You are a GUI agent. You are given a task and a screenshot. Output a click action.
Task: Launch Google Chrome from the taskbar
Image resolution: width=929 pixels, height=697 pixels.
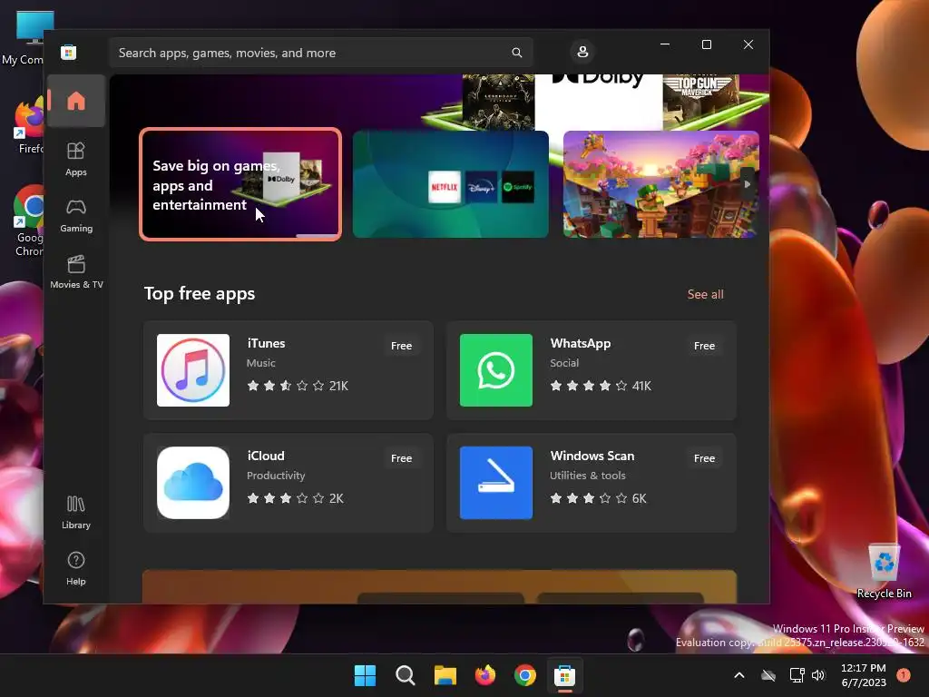pyautogui.click(x=525, y=675)
